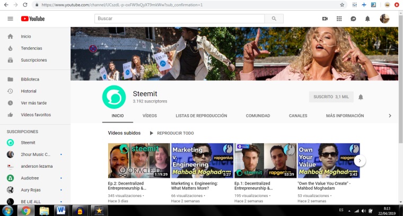The image size is (403, 216).
Task: Click REPRODUCIR TODO
Action: [172, 133]
